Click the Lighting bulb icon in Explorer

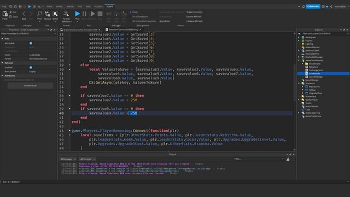coord(303,44)
